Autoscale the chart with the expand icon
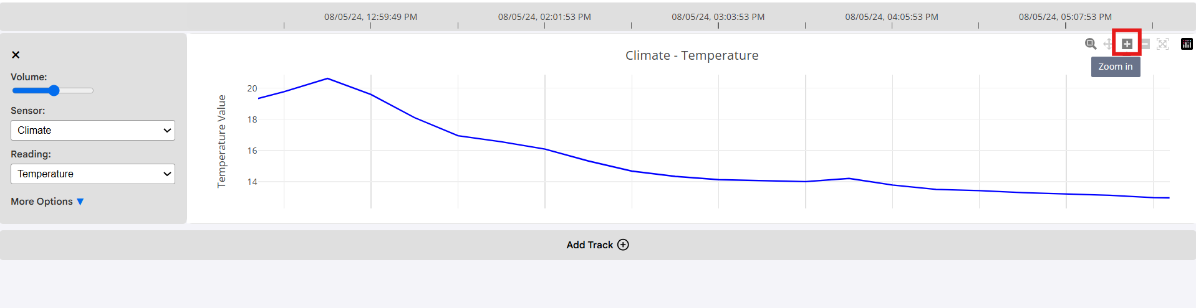 click(1162, 44)
